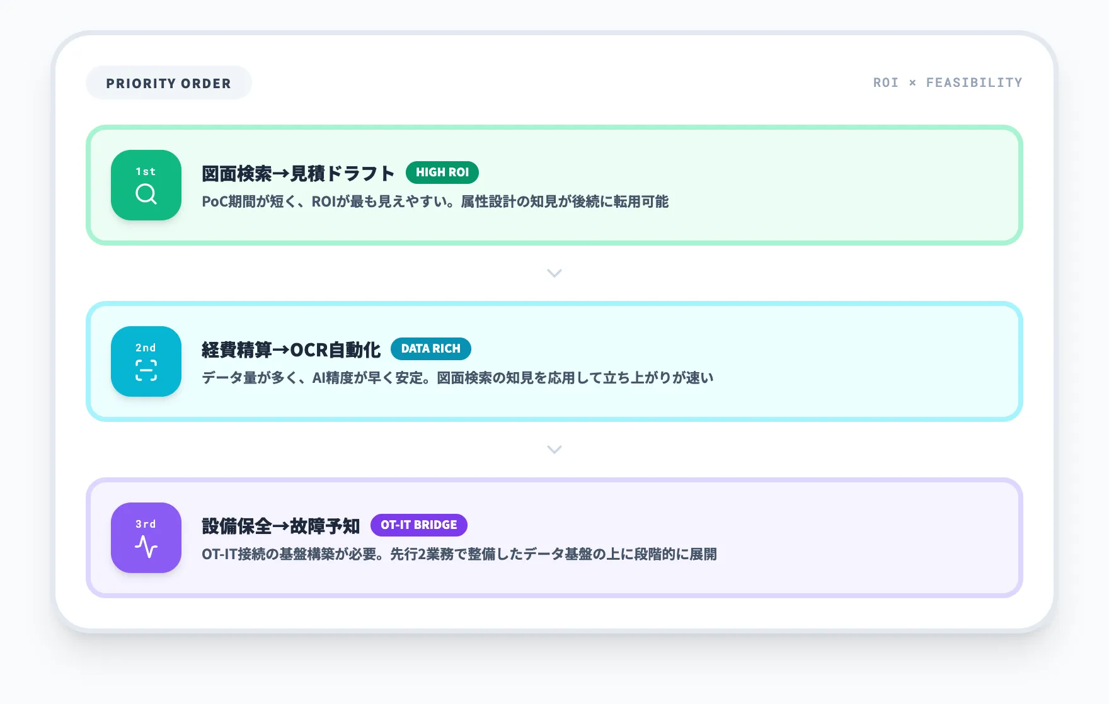Expand the chevron above the 設備保全 card
Image resolution: width=1109 pixels, height=704 pixels.
tap(554, 450)
